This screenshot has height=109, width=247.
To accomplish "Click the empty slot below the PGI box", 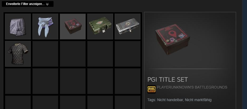I will [73, 54].
